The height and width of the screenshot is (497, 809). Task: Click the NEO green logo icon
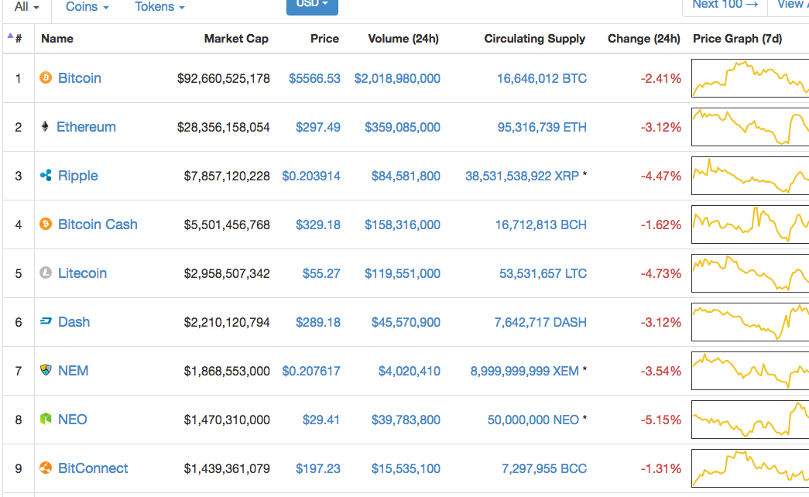[46, 420]
